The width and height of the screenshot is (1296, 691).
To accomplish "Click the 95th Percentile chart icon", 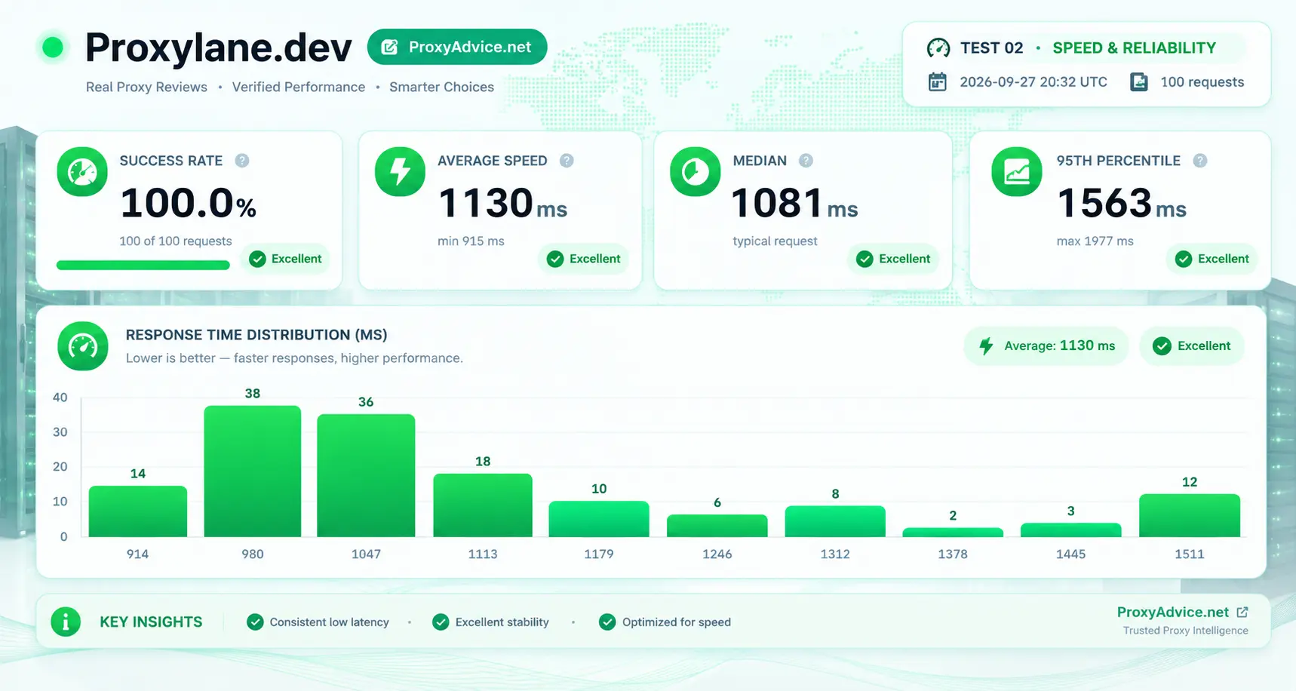I will tap(1016, 172).
